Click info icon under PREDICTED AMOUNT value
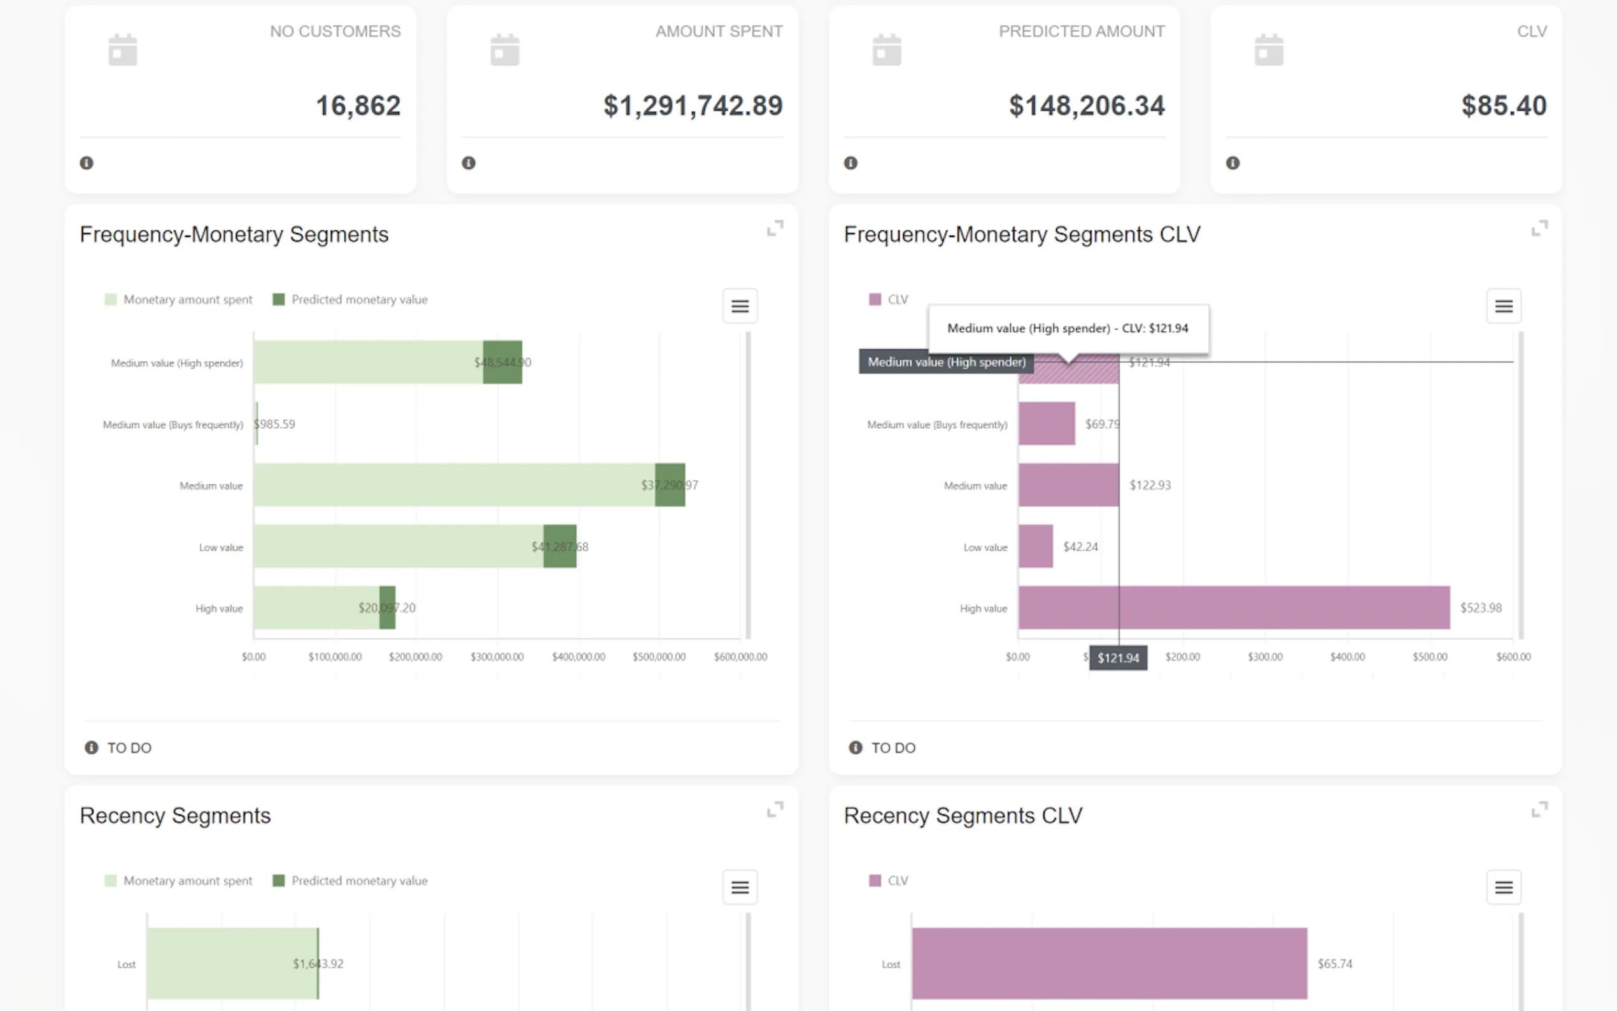The width and height of the screenshot is (1617, 1011). coord(851,162)
